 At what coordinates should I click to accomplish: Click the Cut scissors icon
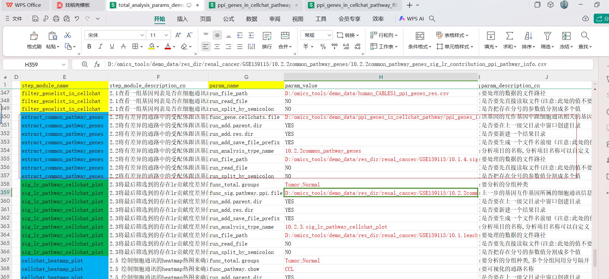click(x=68, y=35)
